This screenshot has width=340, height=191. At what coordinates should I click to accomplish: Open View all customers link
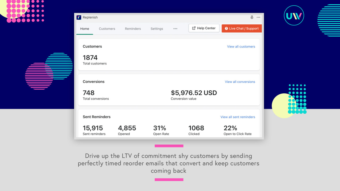241,46
